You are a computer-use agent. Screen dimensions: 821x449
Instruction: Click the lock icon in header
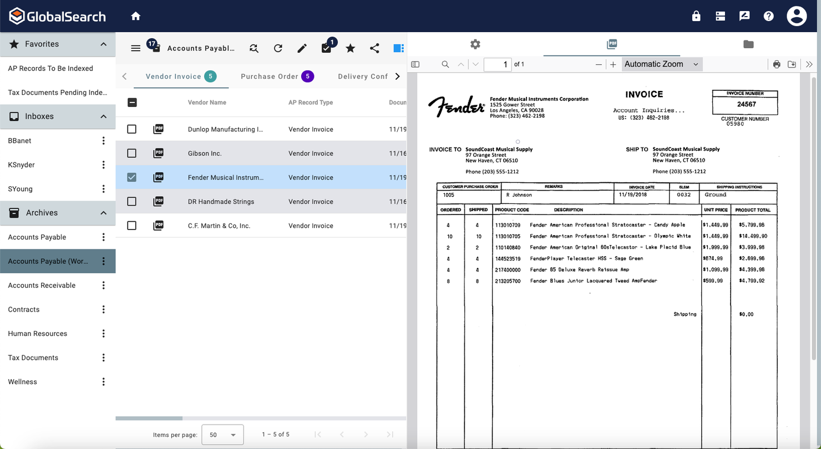click(696, 16)
